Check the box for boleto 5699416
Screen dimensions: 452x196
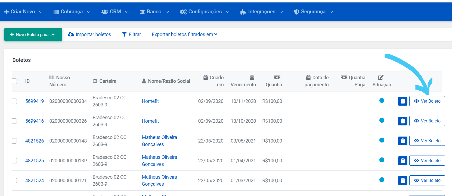click(14, 121)
